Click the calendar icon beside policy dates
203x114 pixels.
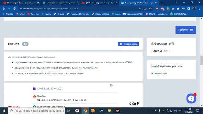coord(34,89)
